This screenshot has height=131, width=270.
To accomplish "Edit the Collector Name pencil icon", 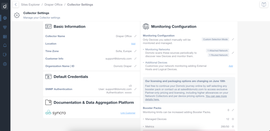I will point(135,36).
